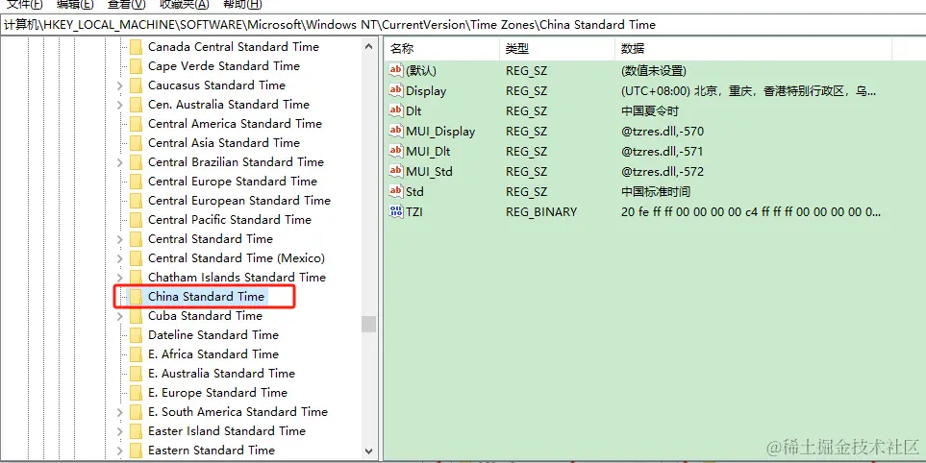Expand Central Standard Time (non-Mexico) key
This screenshot has width=926, height=463.
(120, 239)
